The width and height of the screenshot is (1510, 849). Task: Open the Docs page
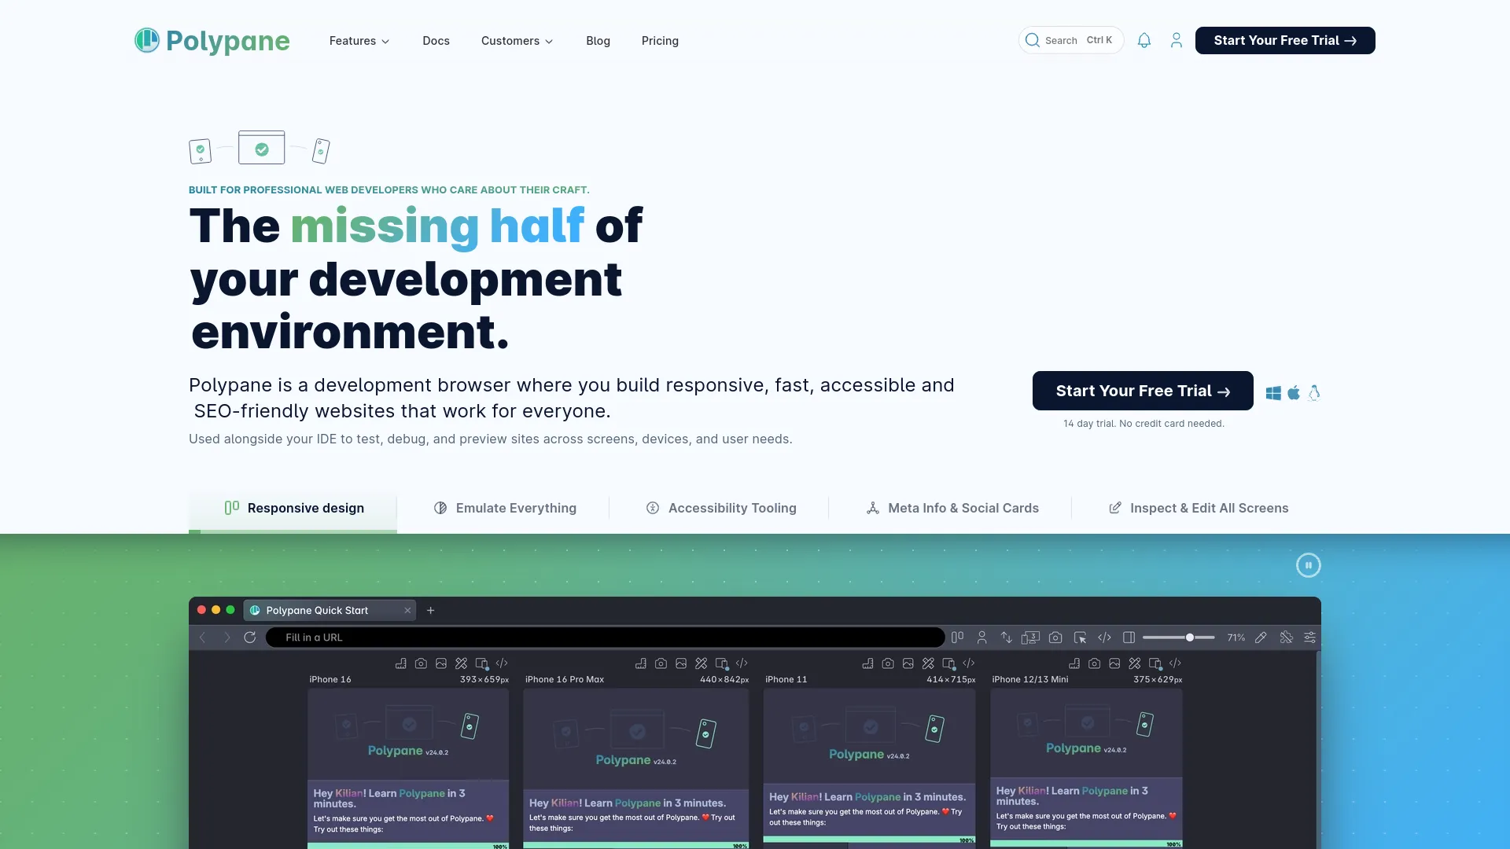coord(436,41)
